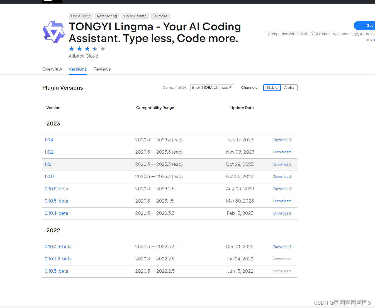Open the IntelliJ IDEA Ultimate compatibility dropdown
Screen dimensions: 375x308
click(x=212, y=88)
